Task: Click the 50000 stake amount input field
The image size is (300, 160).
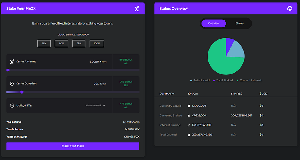Action: tap(94, 62)
